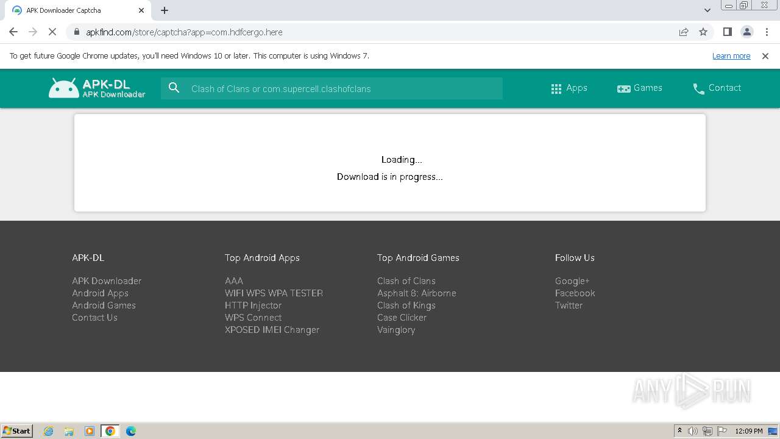
Task: Open the Apps grid menu
Action: [x=569, y=88]
